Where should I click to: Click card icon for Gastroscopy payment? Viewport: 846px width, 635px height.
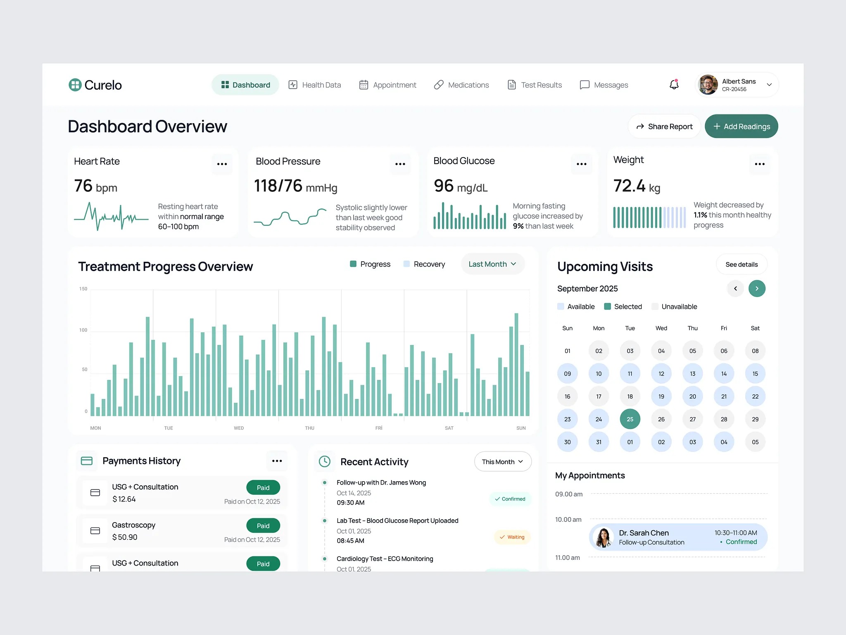[x=95, y=531]
